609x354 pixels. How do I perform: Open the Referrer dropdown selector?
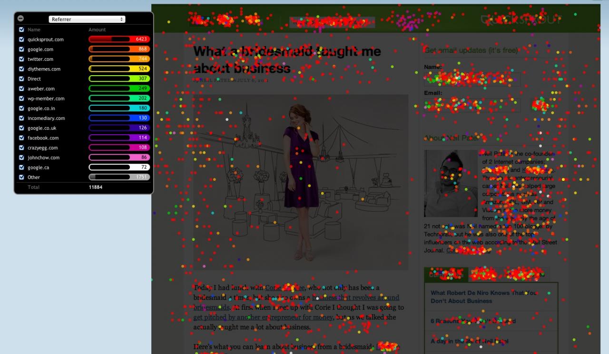click(x=87, y=19)
